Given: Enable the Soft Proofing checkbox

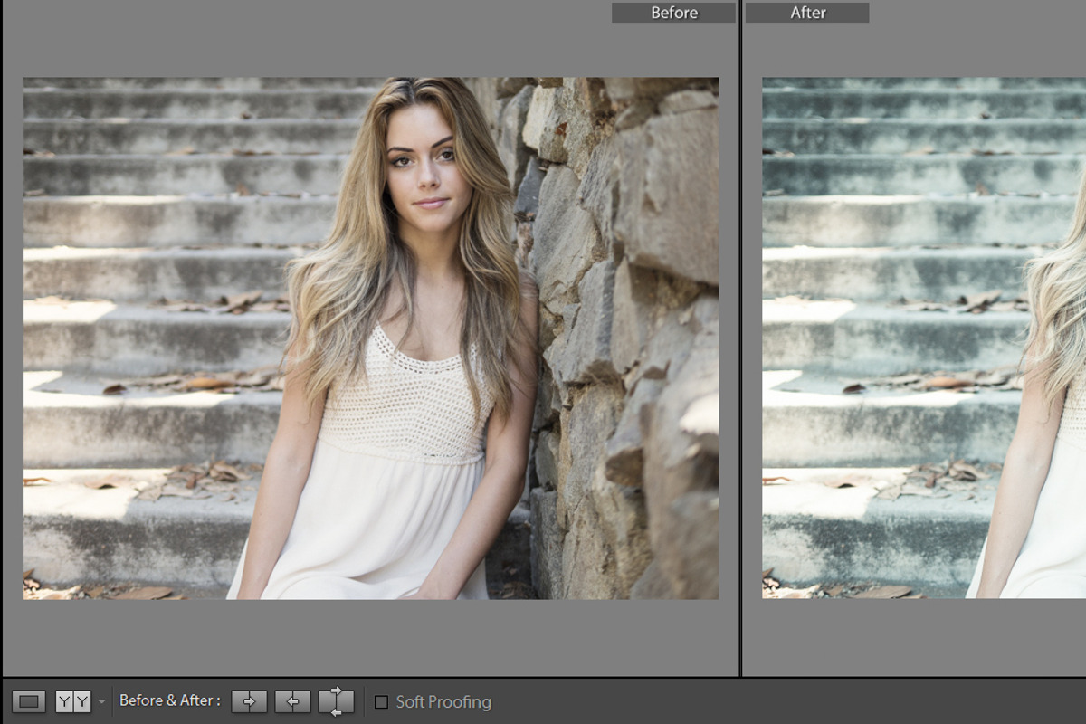Looking at the screenshot, I should (381, 702).
